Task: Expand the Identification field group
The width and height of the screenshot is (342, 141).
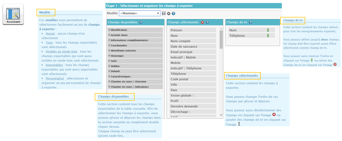Action: click(109, 30)
